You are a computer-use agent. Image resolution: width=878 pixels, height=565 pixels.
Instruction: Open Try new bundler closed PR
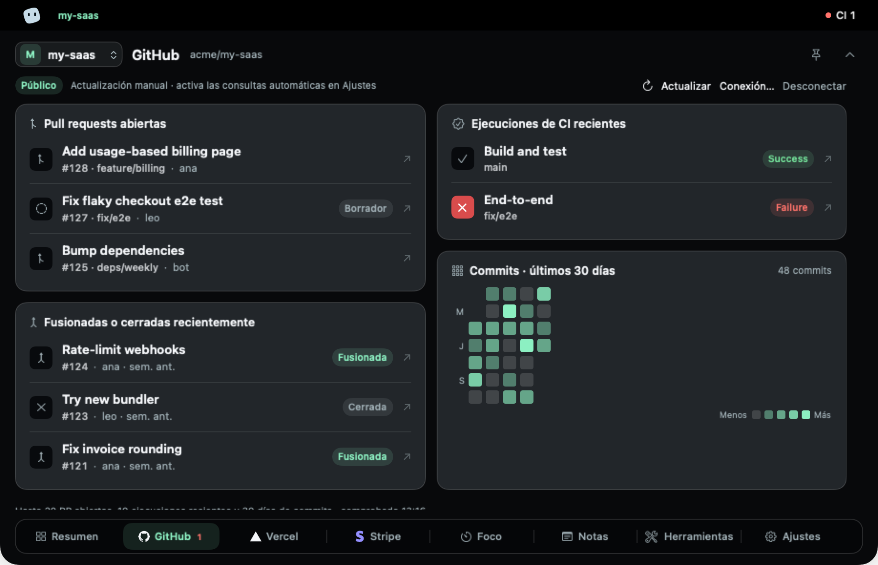(220, 407)
